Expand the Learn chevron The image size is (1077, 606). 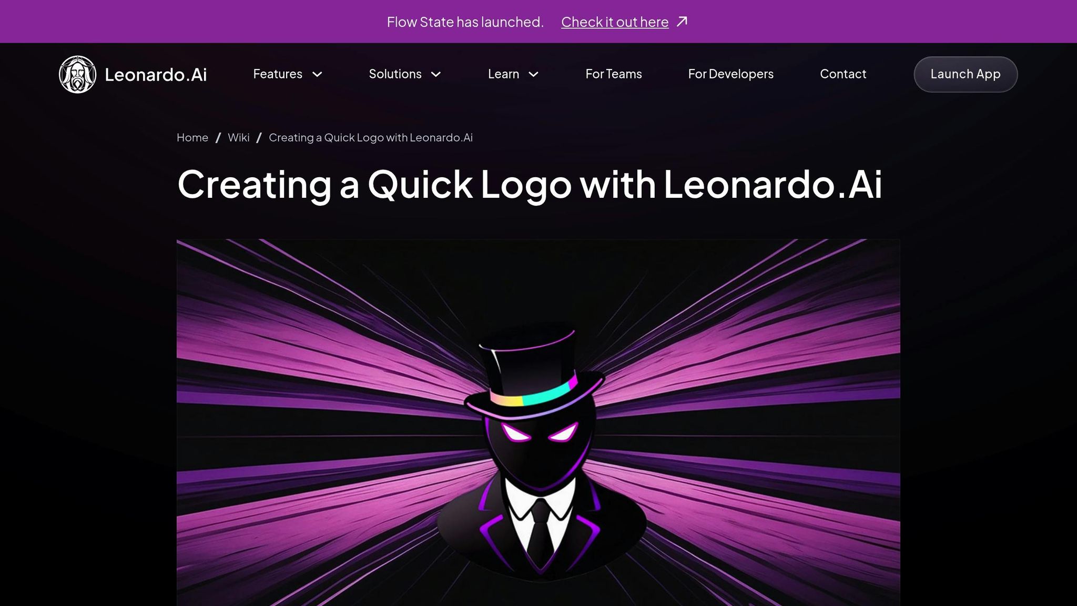pyautogui.click(x=533, y=74)
